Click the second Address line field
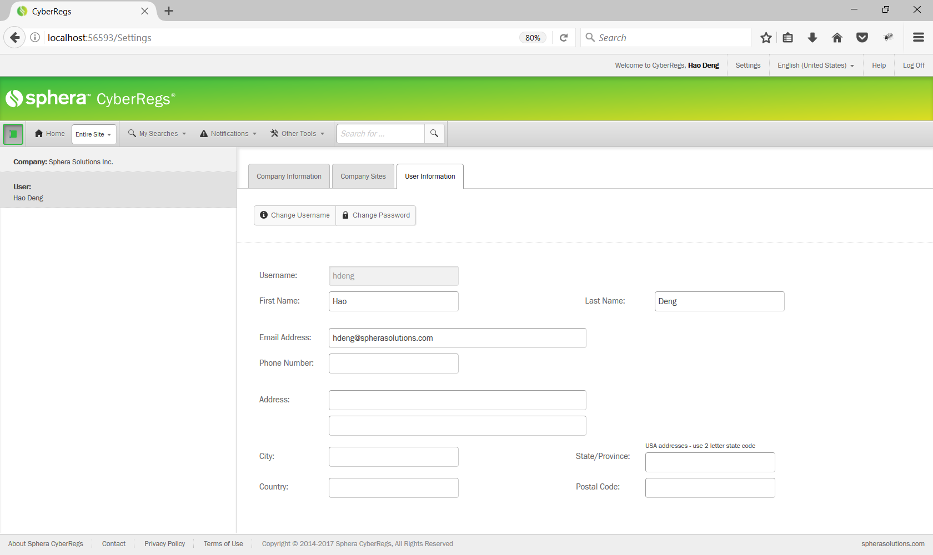The height and width of the screenshot is (555, 933). tap(458, 426)
